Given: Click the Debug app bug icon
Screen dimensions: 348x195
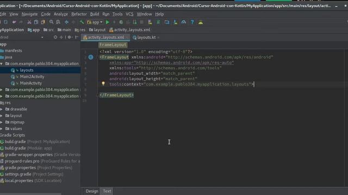Looking at the screenshot, I should pyautogui.click(x=121, y=22).
